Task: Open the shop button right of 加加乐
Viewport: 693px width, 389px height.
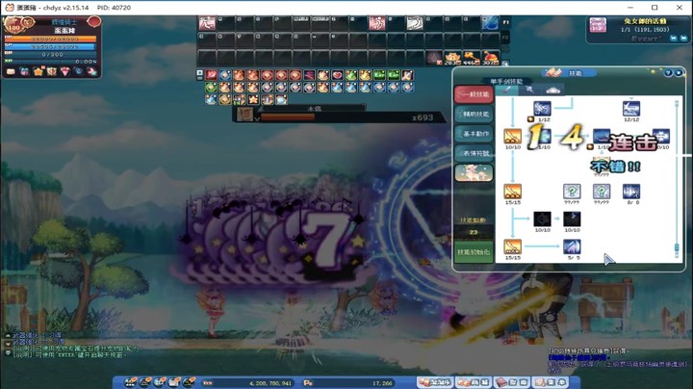Action: [474, 382]
